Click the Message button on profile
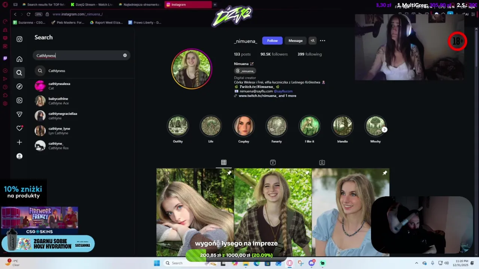The width and height of the screenshot is (479, 269). [295, 41]
